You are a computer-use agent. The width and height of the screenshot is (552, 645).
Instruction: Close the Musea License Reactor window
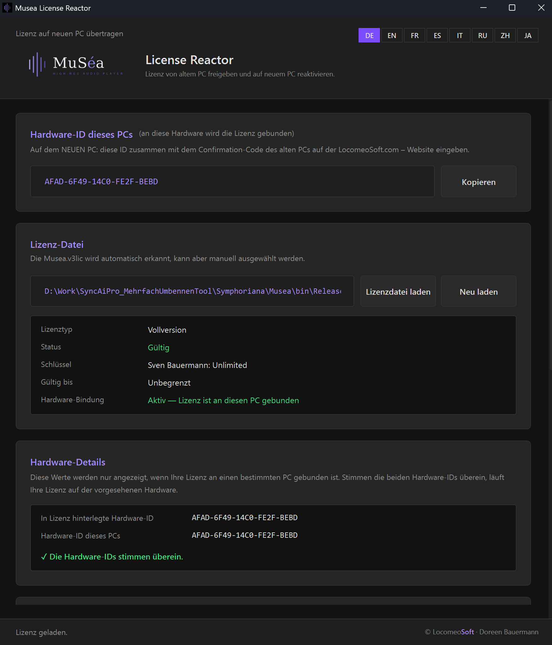(x=541, y=8)
